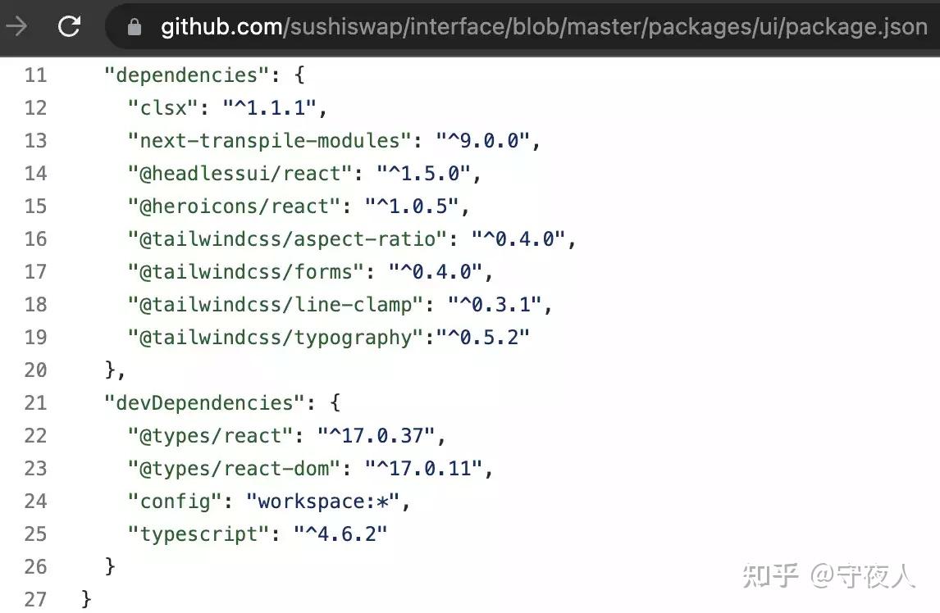Select line number 27
Image resolution: width=940 pixels, height=613 pixels.
35,599
